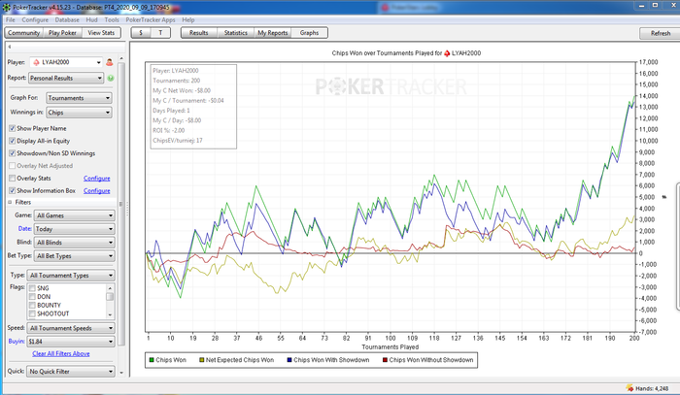Uncheck Show Information Box
This screenshot has height=395, width=680.
point(12,190)
